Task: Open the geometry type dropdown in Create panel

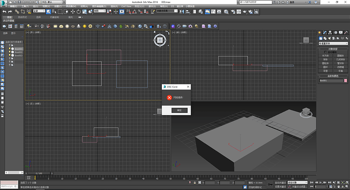Action: (x=333, y=43)
